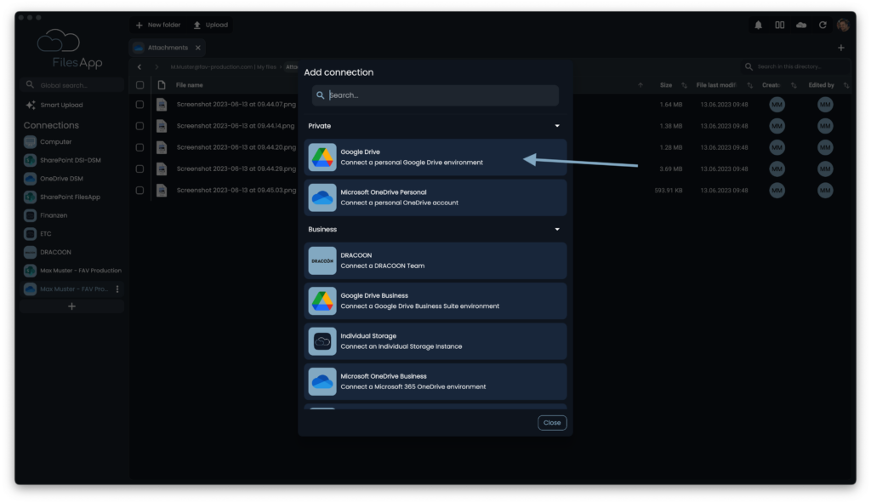
Task: Sort by the Edited by column arrows
Action: click(x=846, y=85)
